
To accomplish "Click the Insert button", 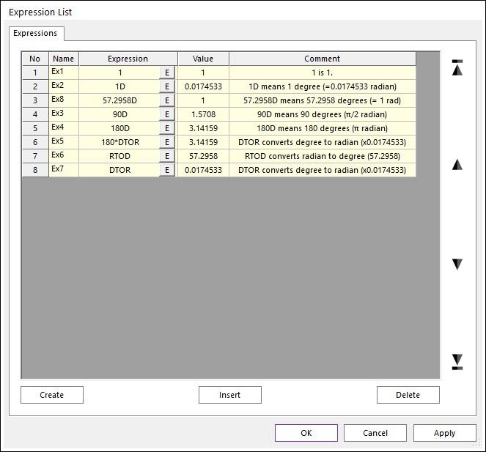I will point(229,395).
